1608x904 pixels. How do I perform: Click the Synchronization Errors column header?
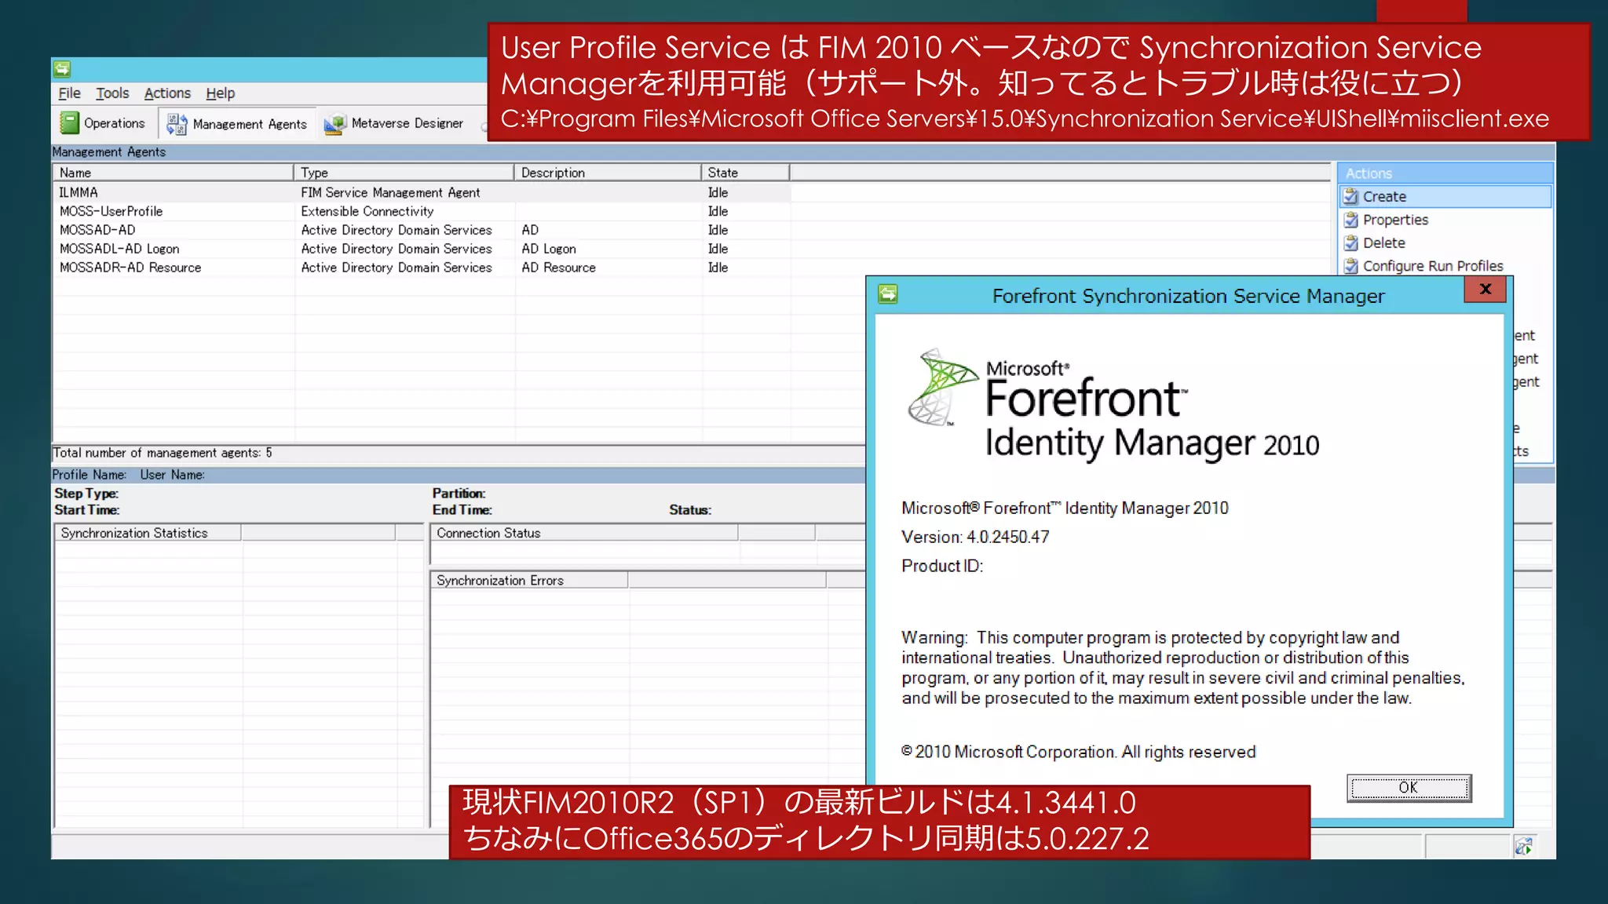click(529, 581)
